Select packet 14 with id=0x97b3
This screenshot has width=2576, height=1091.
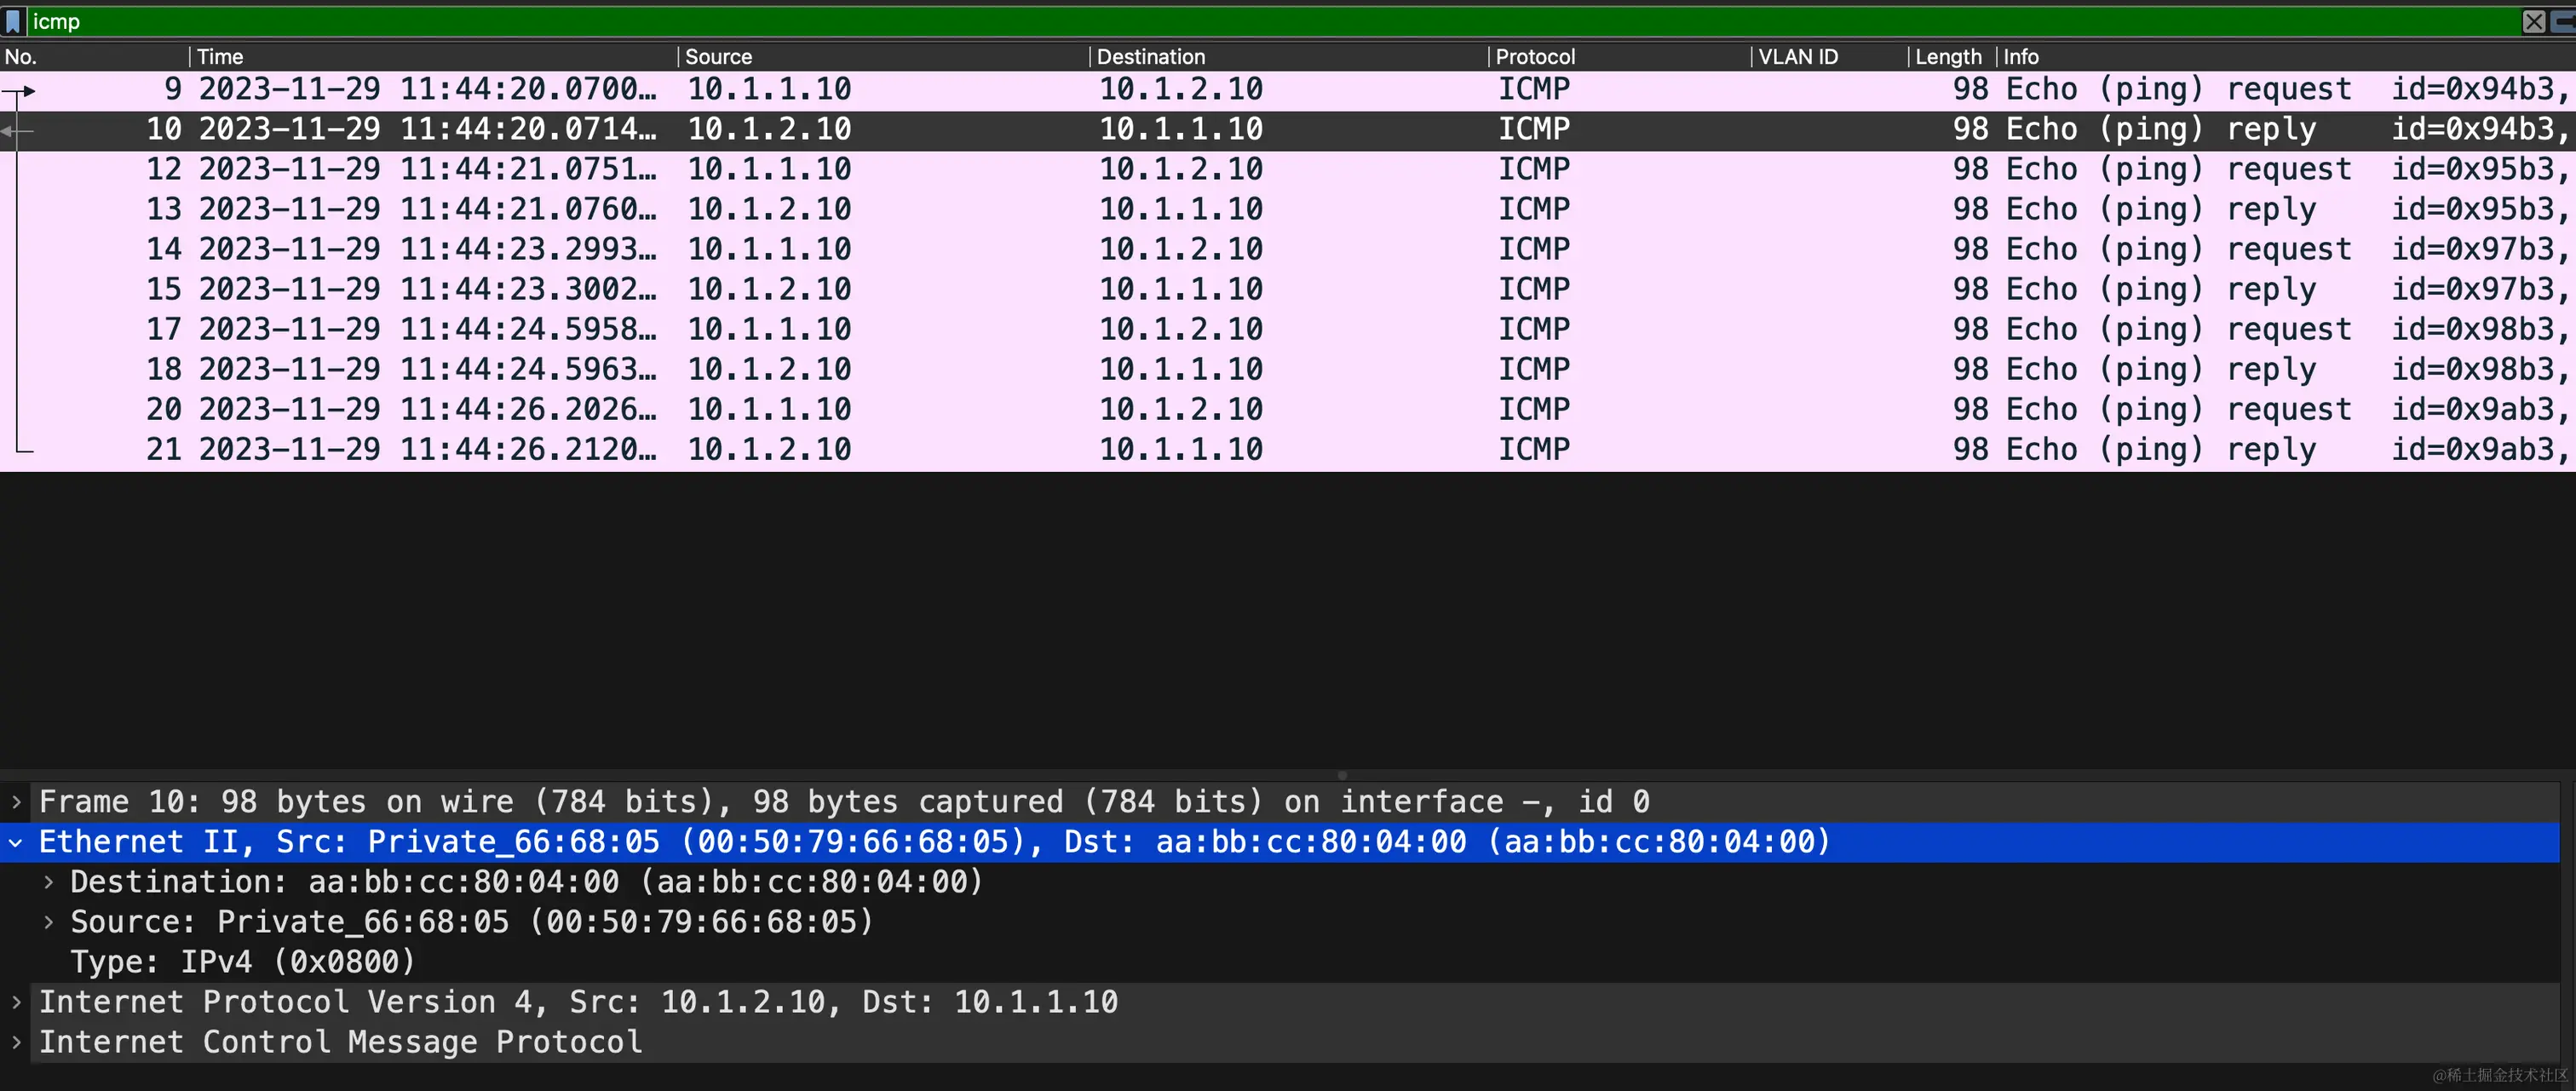(x=1000, y=249)
